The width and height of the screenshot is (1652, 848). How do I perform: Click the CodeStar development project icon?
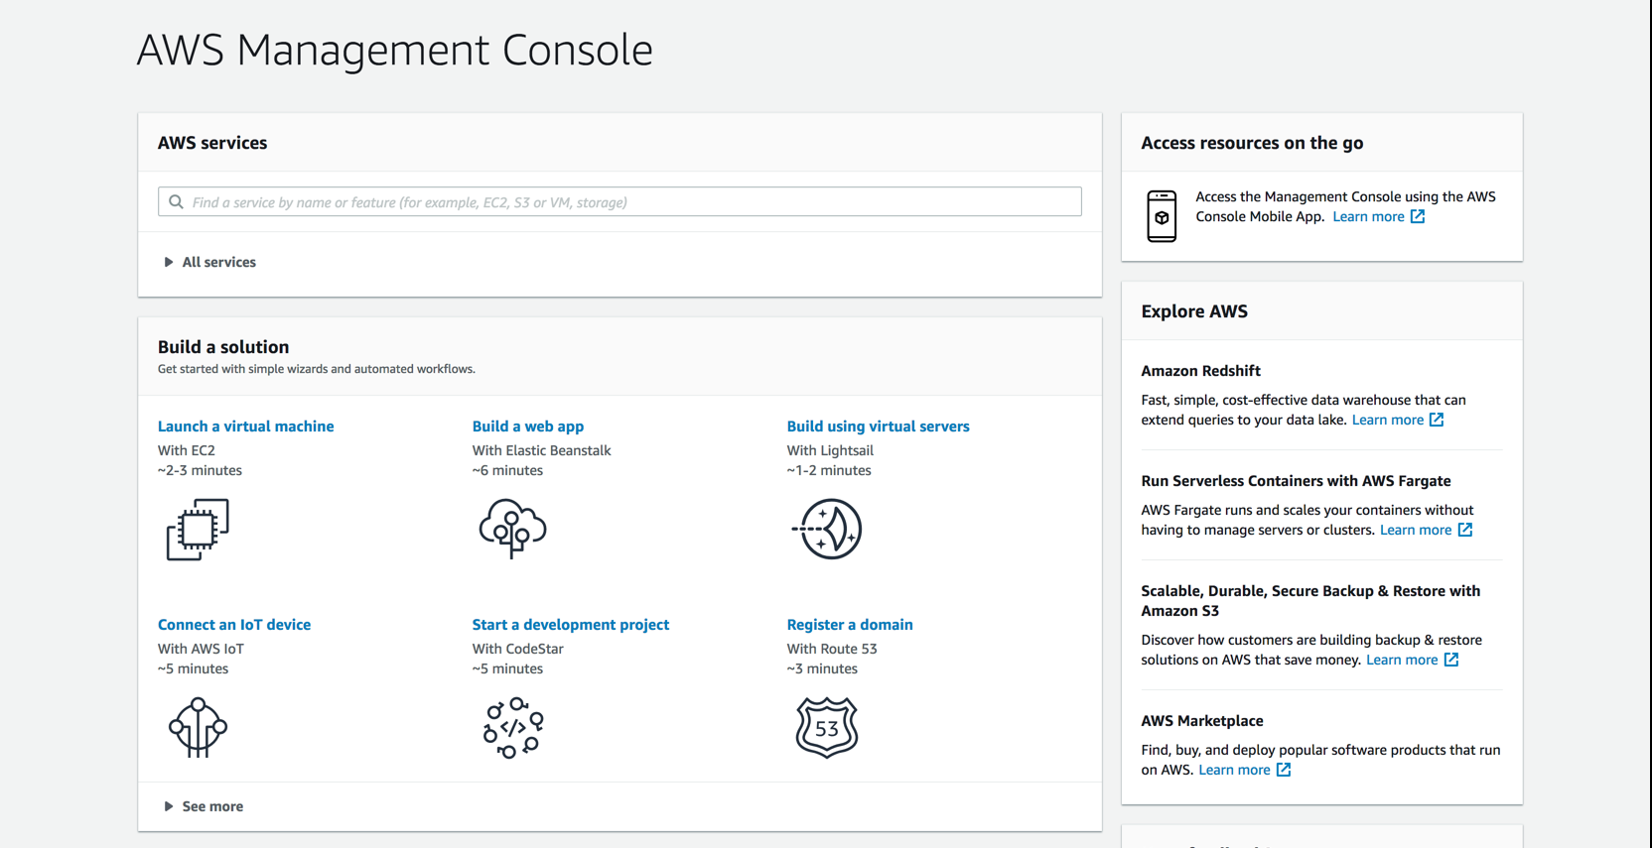pos(513,728)
